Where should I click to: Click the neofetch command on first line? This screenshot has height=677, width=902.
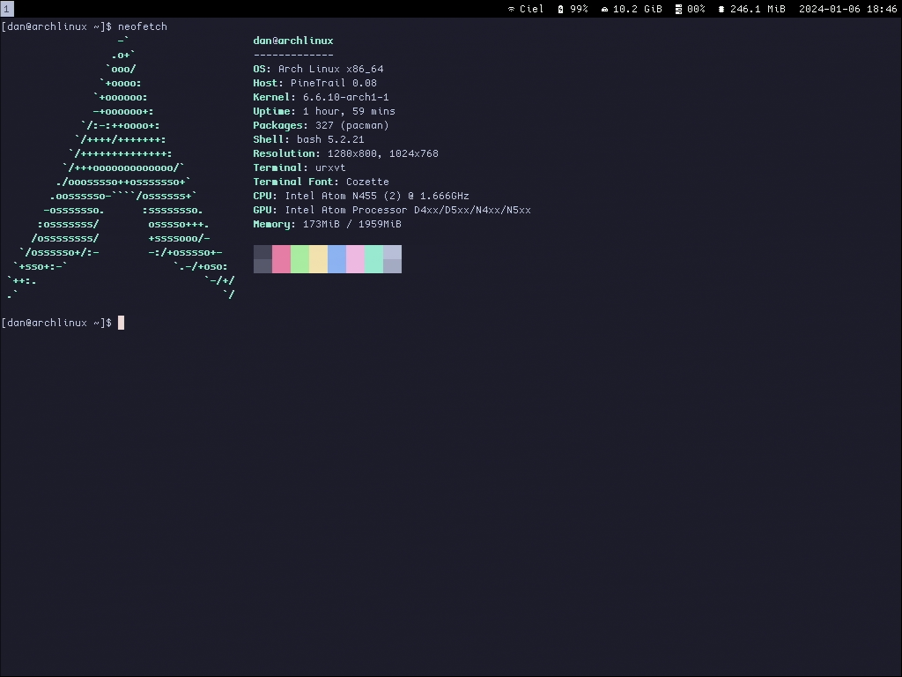[x=142, y=26]
